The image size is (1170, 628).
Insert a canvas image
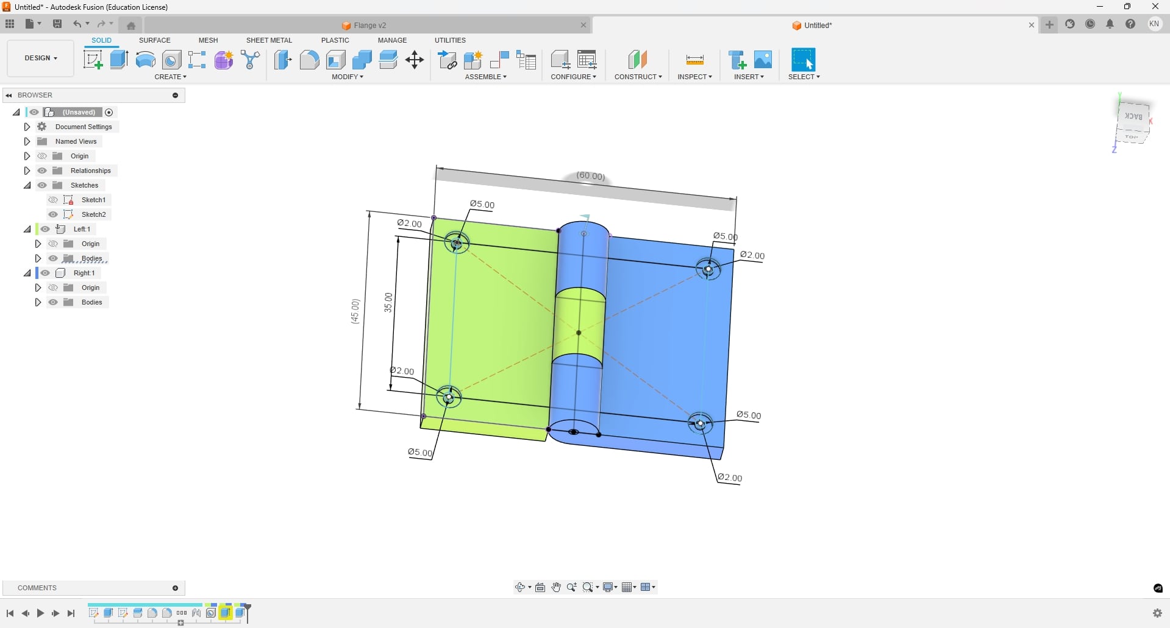(x=763, y=60)
